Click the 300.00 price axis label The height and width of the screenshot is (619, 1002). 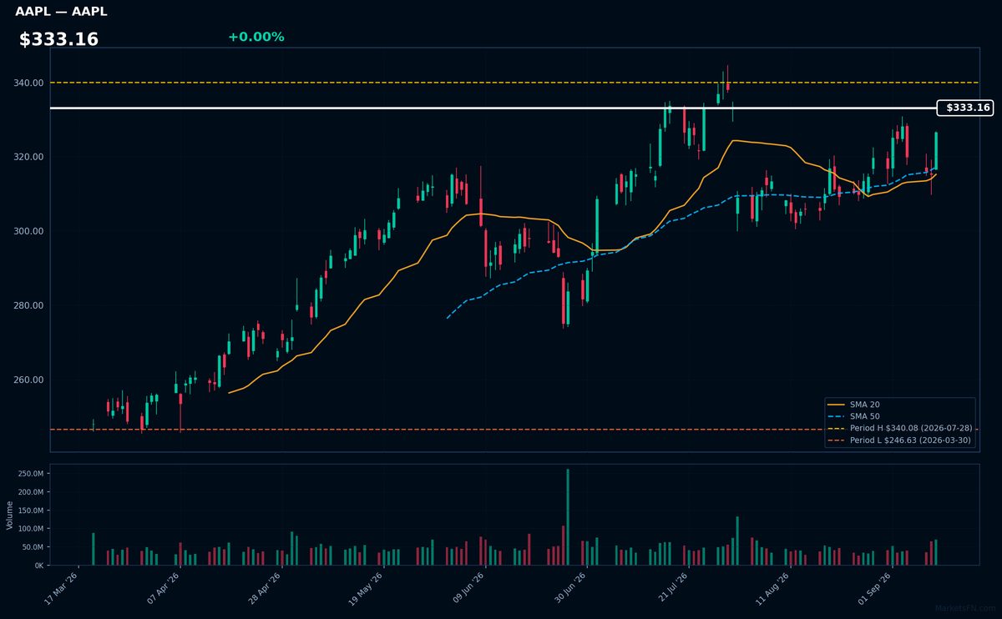(x=29, y=231)
